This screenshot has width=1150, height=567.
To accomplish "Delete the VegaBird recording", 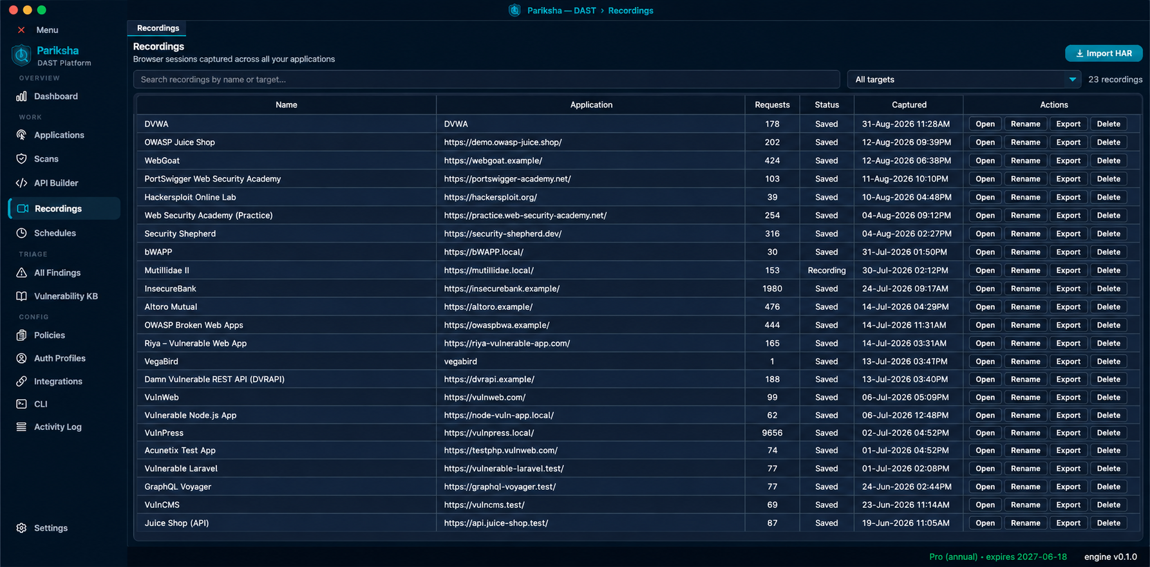I will click(x=1108, y=362).
